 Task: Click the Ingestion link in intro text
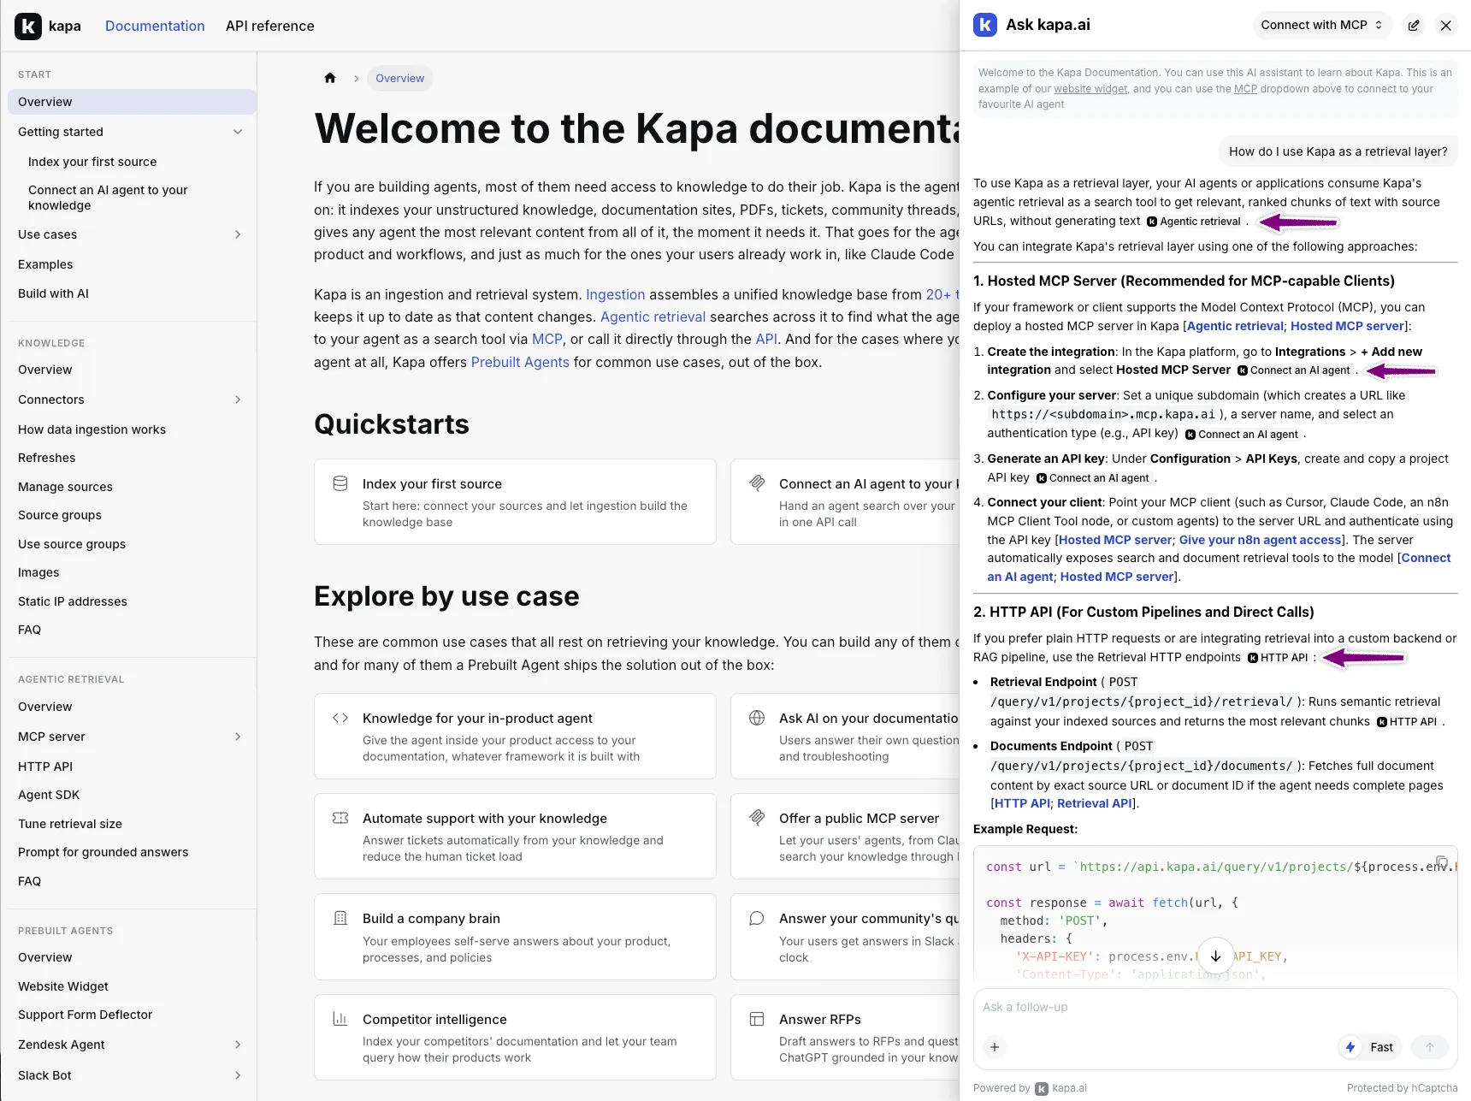pos(616,294)
